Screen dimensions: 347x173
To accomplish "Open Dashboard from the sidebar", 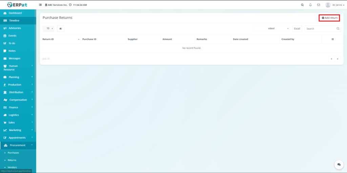I will [15, 13].
